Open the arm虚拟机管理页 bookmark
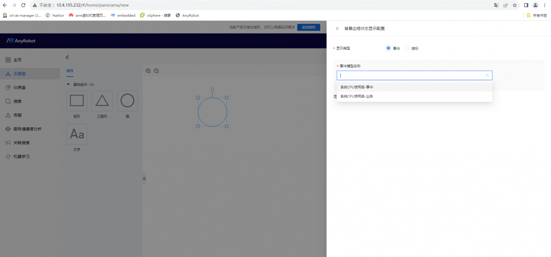The width and height of the screenshot is (551, 257). [87, 16]
